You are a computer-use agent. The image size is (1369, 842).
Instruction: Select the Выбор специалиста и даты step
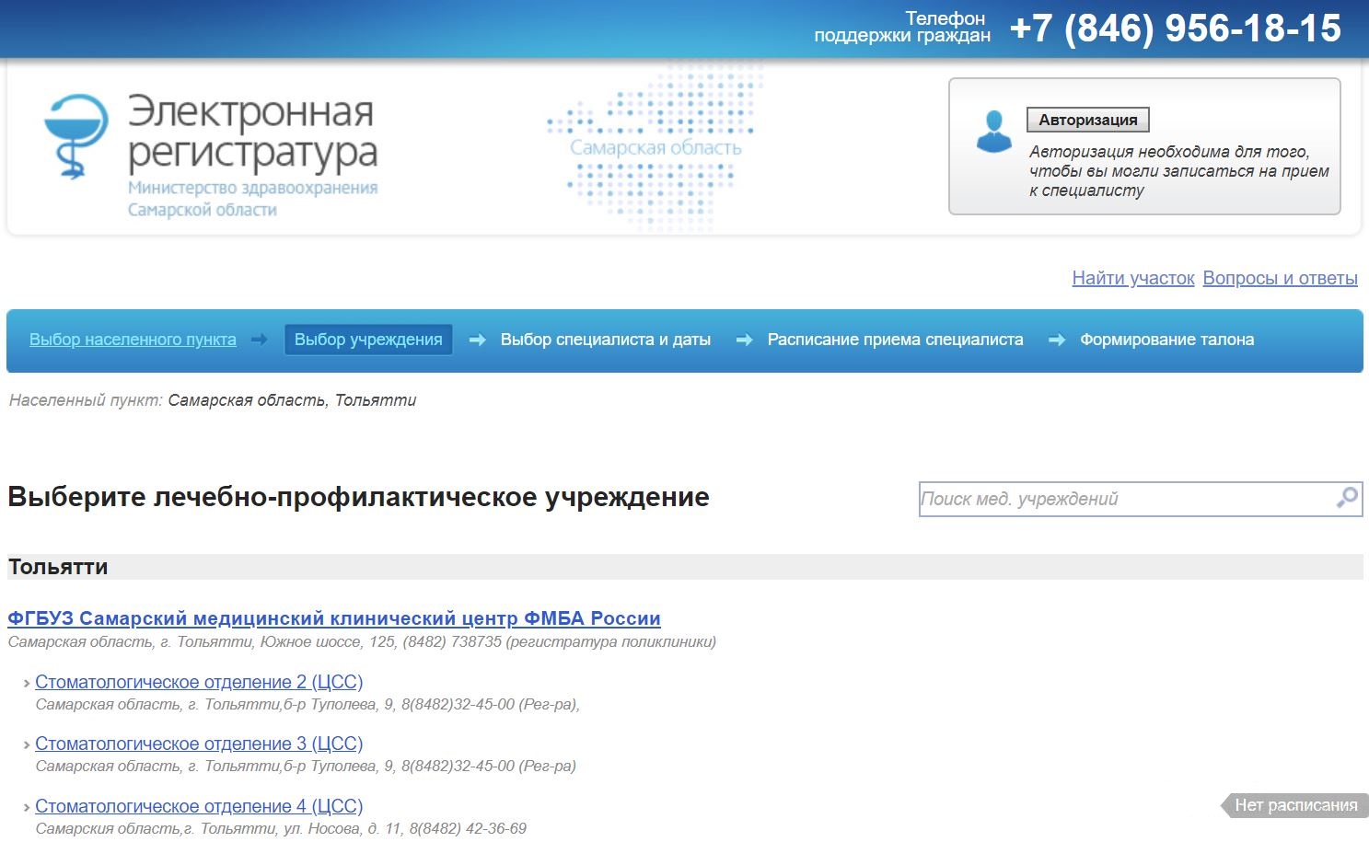tap(606, 340)
